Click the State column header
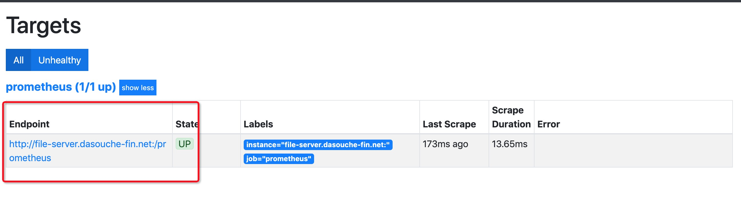Image resolution: width=741 pixels, height=203 pixels. (x=186, y=124)
